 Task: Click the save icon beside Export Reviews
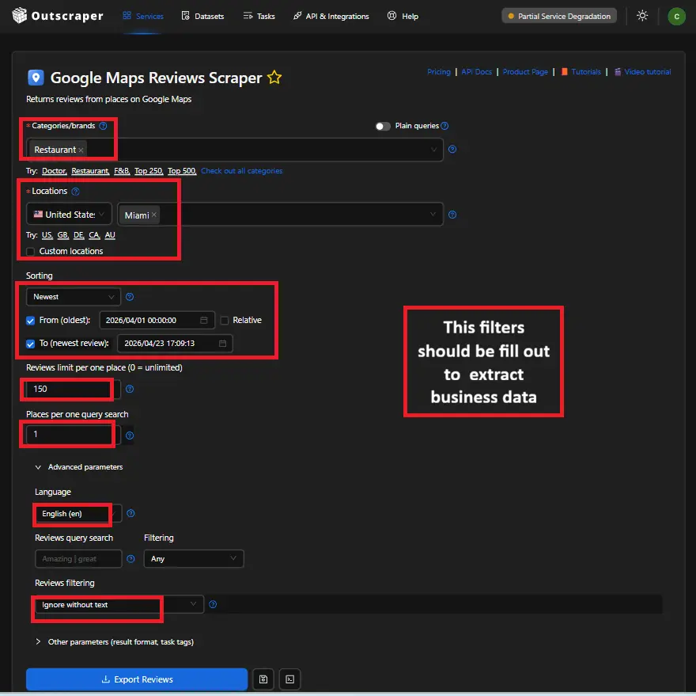coord(263,679)
